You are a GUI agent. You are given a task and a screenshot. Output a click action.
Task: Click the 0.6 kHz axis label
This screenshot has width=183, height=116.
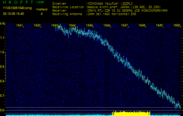pos(3,110)
